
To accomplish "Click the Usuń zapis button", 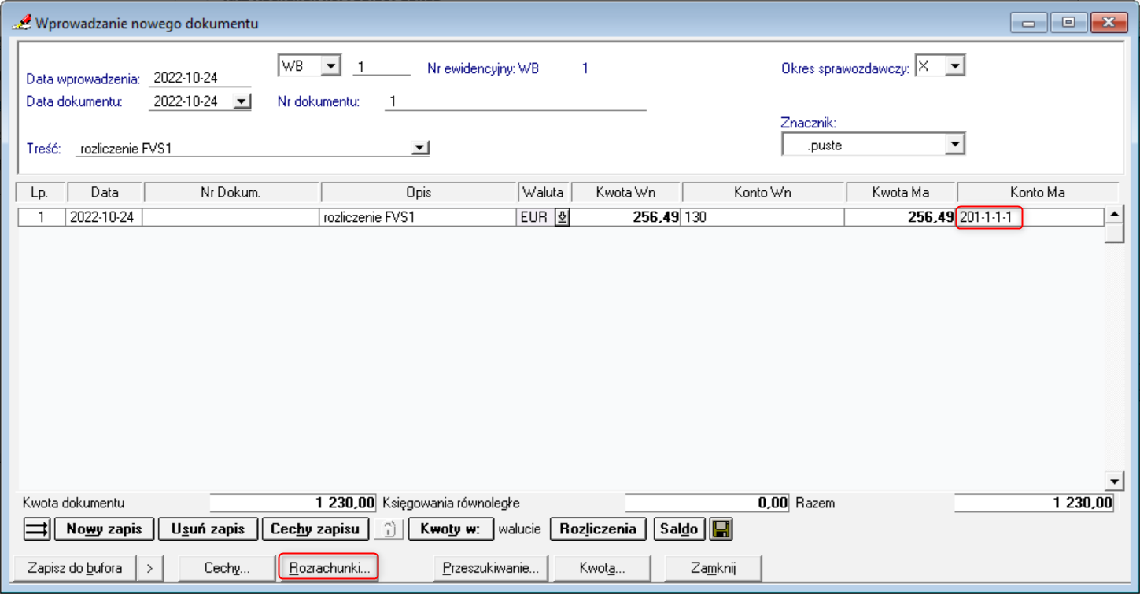I will pos(208,529).
